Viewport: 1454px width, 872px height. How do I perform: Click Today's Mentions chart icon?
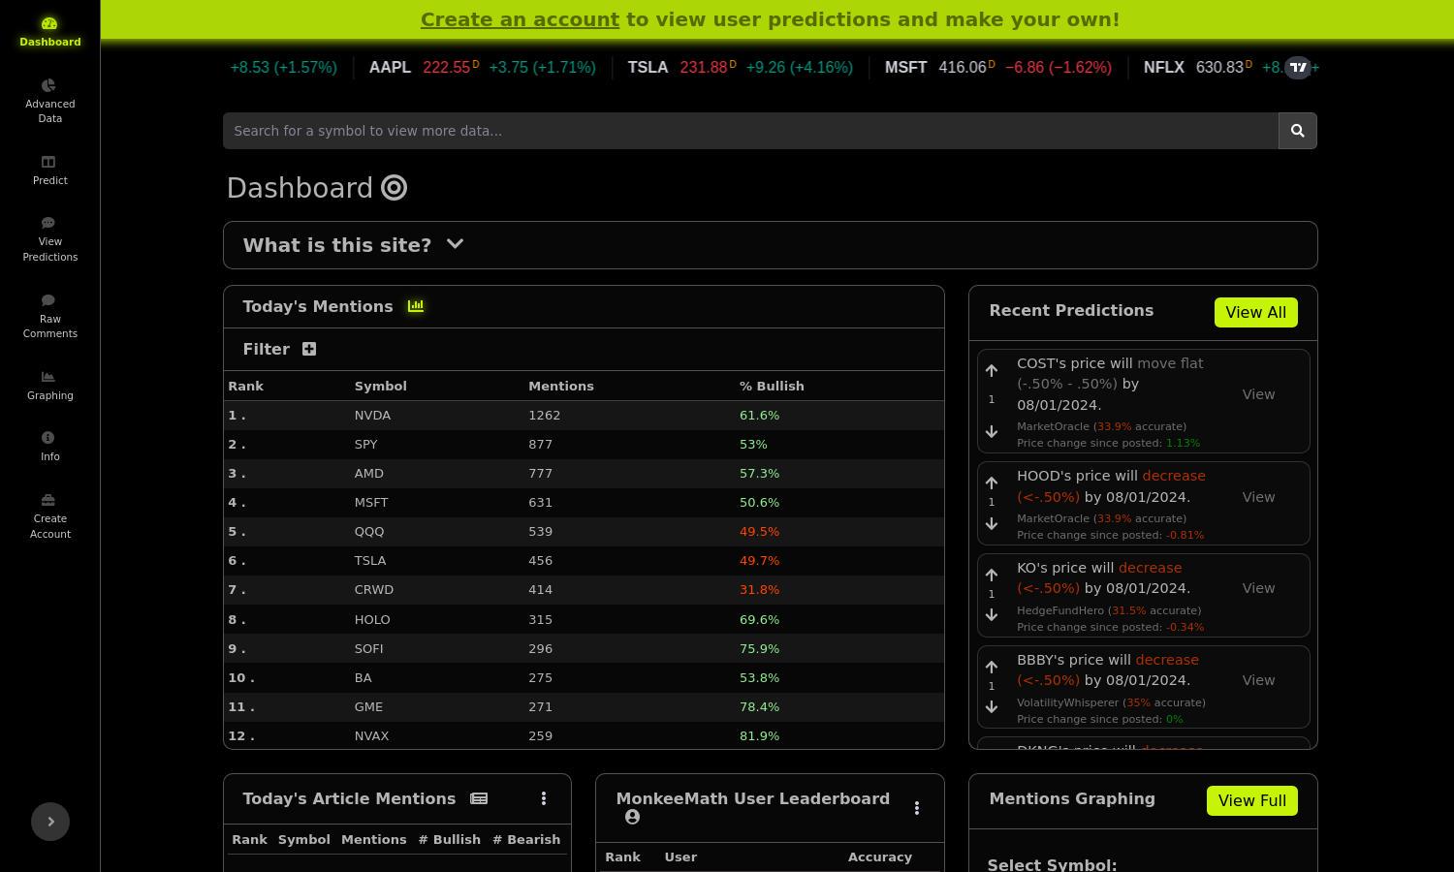(x=416, y=306)
